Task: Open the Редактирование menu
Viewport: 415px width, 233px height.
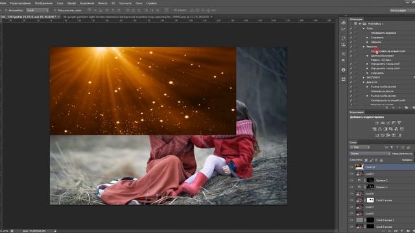Action: 20,3
